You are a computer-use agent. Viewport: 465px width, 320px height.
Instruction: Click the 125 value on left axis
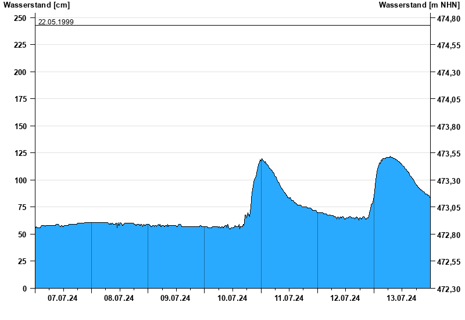click(20, 153)
